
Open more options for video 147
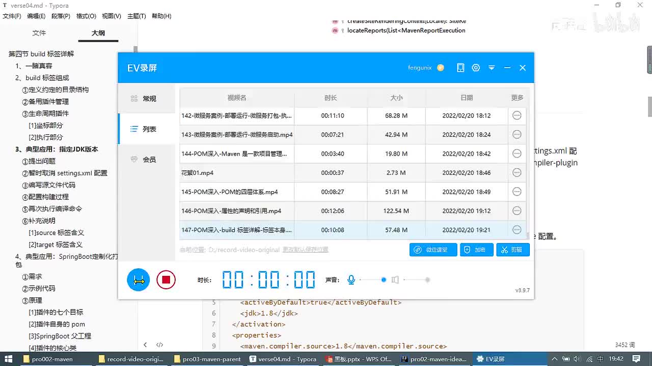tap(517, 230)
